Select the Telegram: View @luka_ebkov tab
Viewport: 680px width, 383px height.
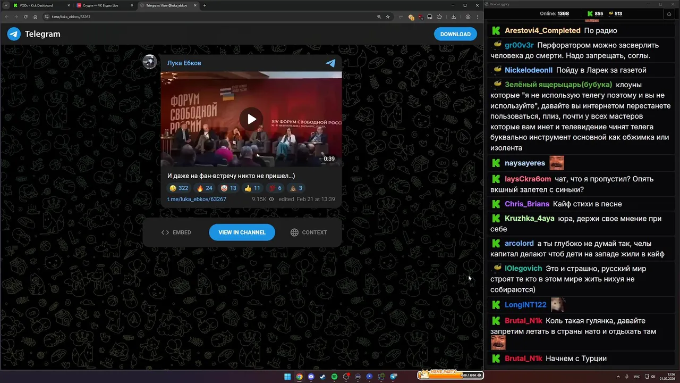click(168, 5)
